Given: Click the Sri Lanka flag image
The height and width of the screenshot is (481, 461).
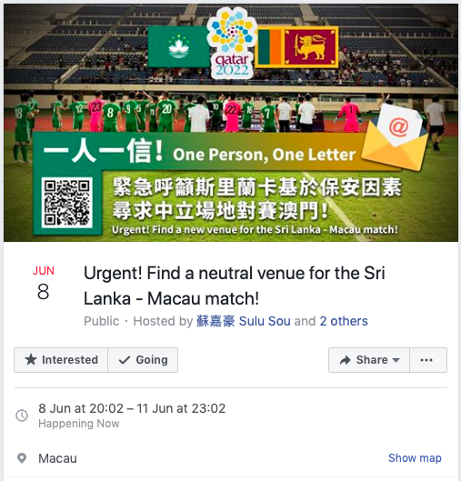Looking at the screenshot, I should pyautogui.click(x=297, y=47).
